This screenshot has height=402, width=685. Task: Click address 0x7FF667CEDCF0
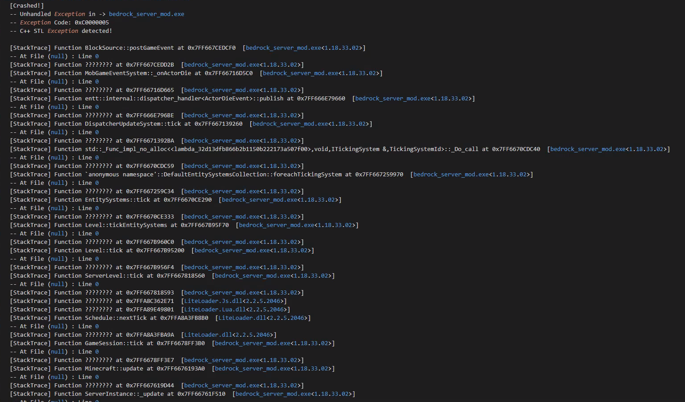(x=212, y=48)
